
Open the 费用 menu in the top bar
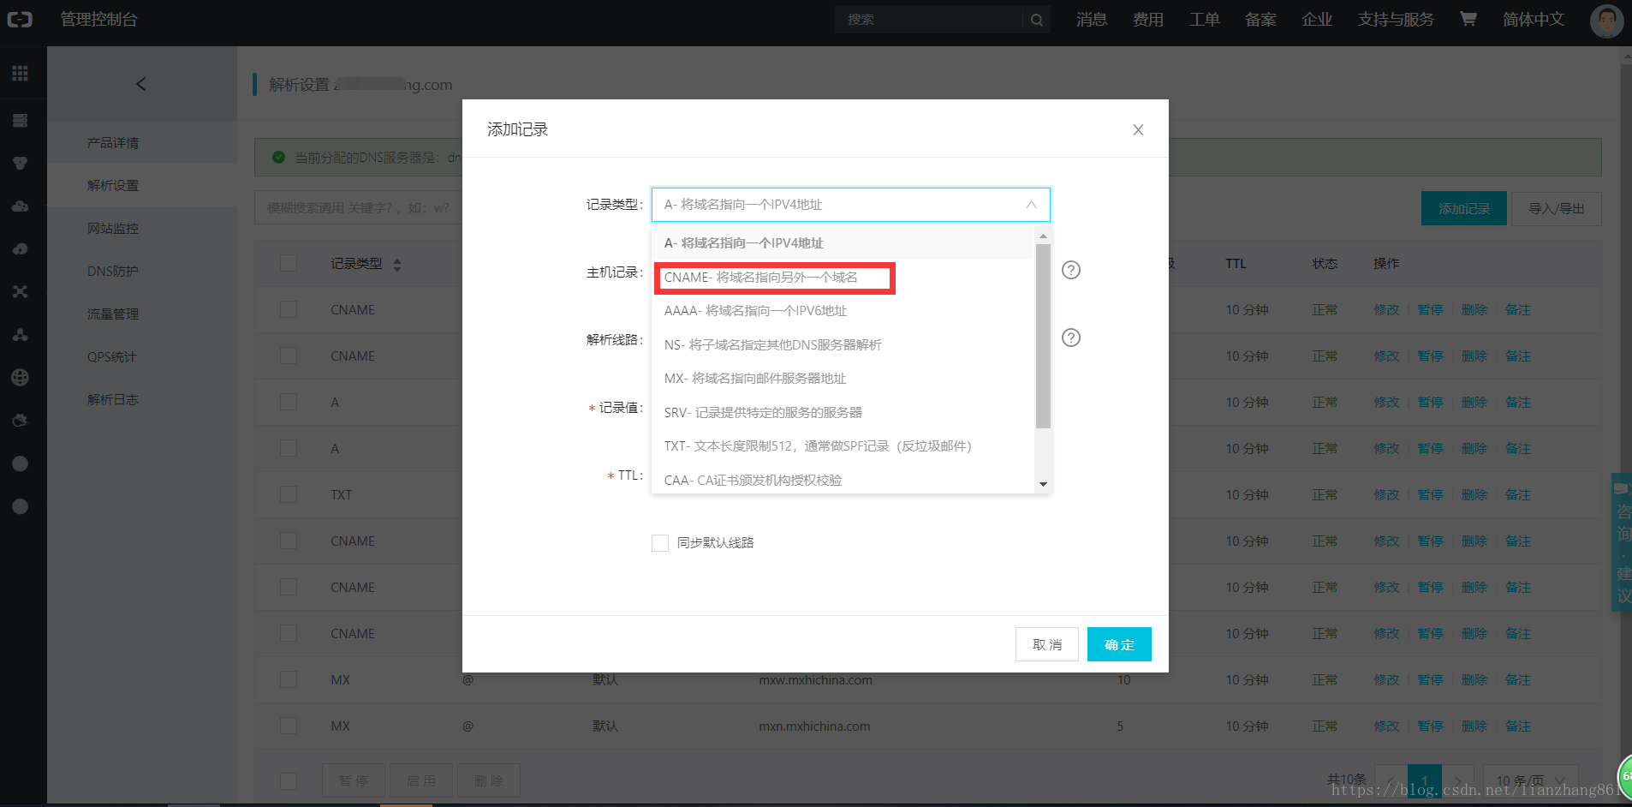tap(1148, 19)
